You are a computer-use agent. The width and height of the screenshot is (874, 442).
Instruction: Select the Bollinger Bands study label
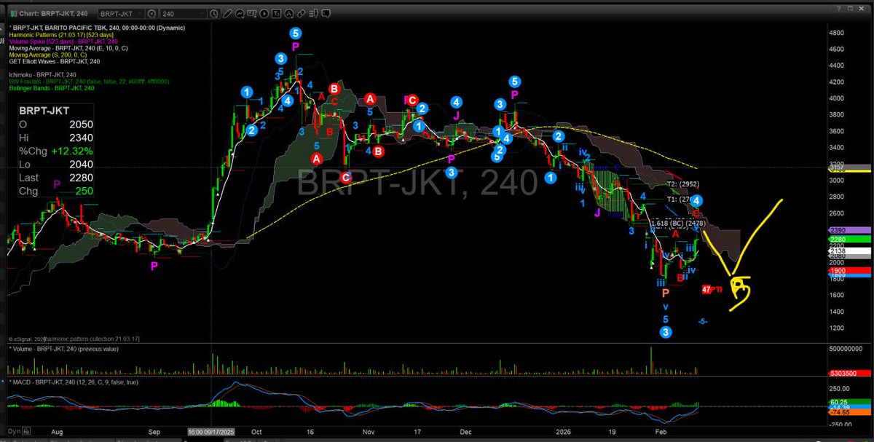(52, 87)
